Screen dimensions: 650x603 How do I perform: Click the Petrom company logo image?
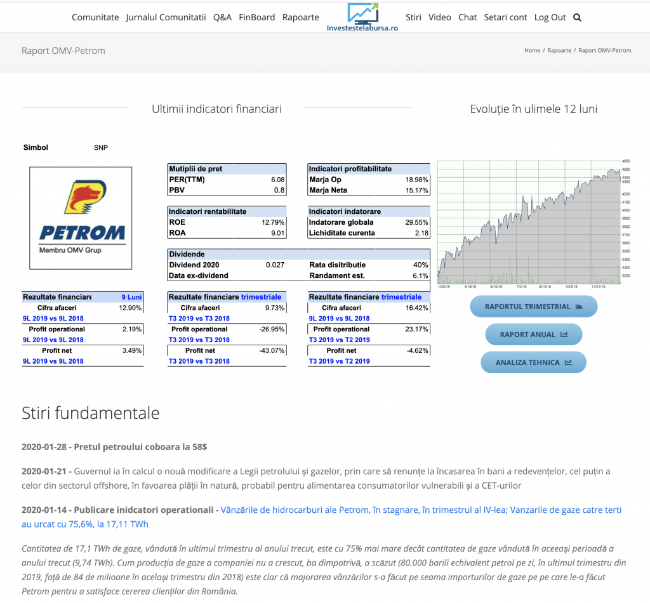(81, 218)
